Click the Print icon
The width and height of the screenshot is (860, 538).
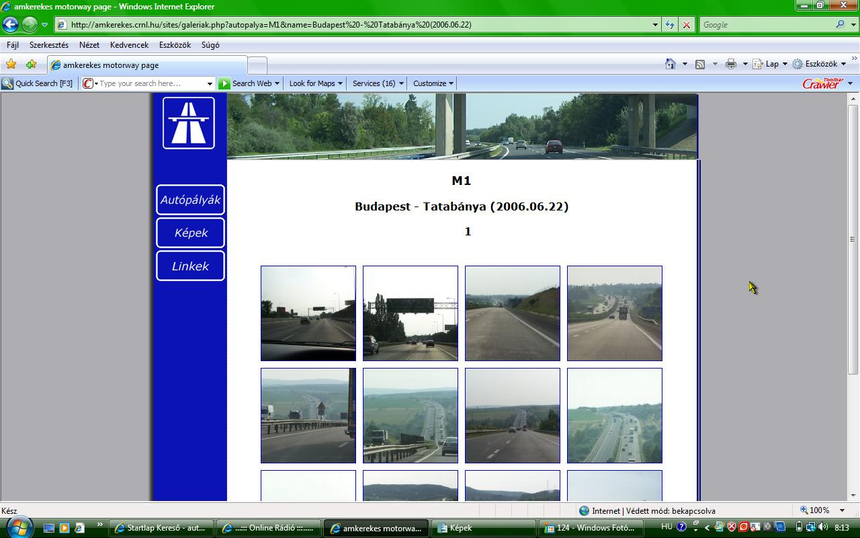point(731,64)
